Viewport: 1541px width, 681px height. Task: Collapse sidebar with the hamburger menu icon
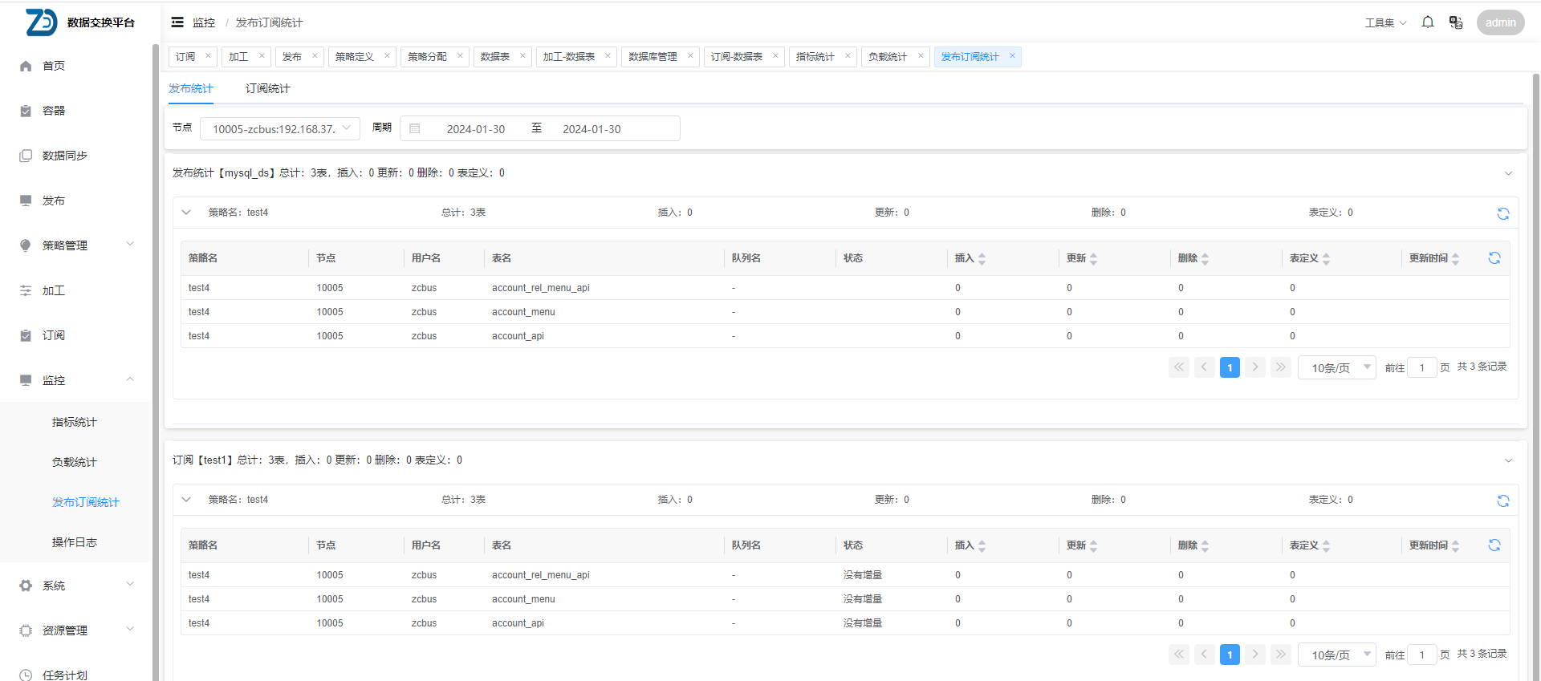pos(177,22)
